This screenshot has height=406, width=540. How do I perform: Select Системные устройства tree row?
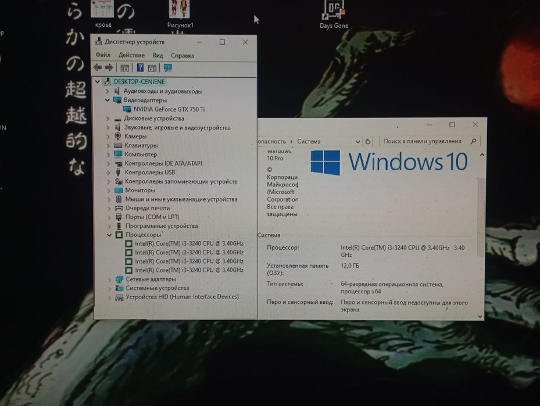click(x=158, y=288)
